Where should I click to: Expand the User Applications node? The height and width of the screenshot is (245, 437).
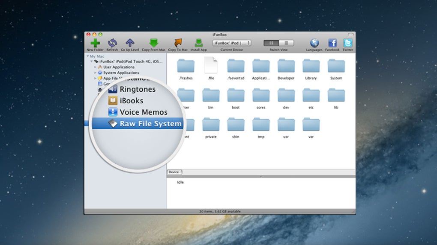pos(95,67)
